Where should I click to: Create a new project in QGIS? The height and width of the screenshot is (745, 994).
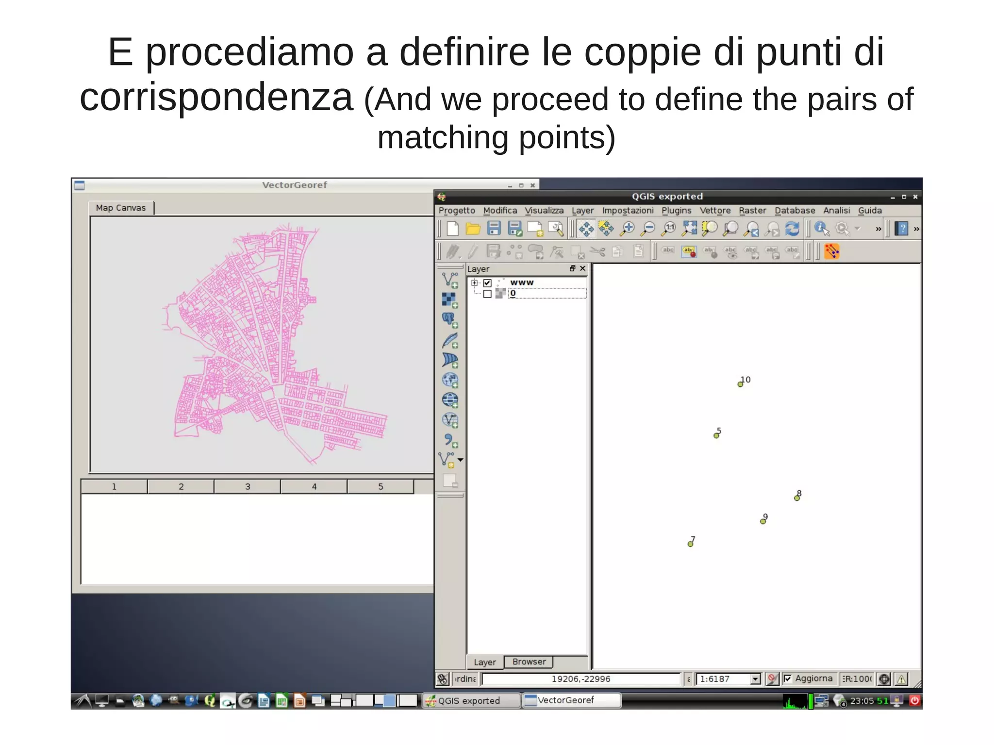tap(452, 228)
